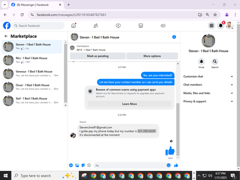
Task: Expand Customize chat section
Action: pyautogui.click(x=208, y=76)
